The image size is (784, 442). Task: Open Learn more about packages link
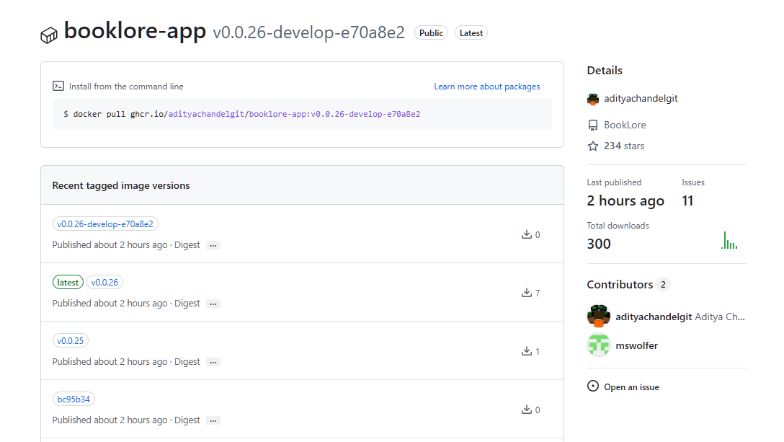click(486, 87)
